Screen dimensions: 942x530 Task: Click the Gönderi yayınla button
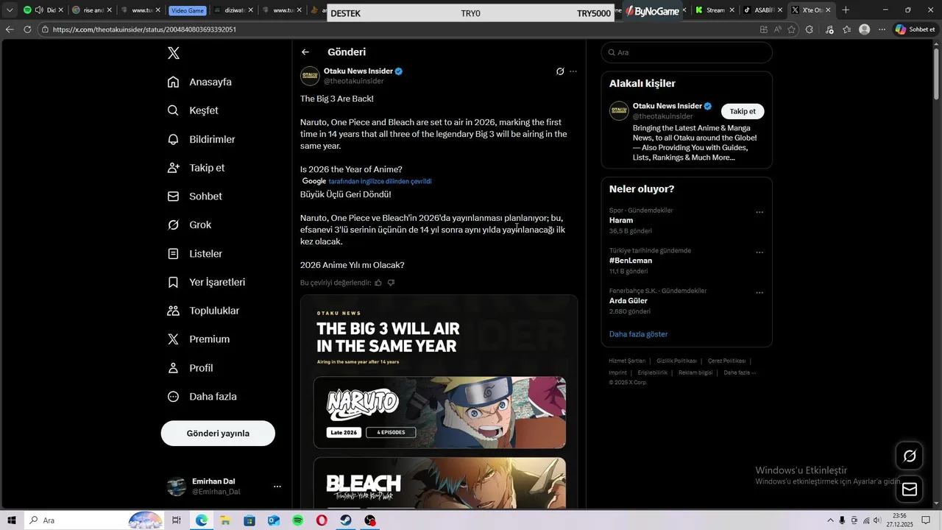click(218, 434)
